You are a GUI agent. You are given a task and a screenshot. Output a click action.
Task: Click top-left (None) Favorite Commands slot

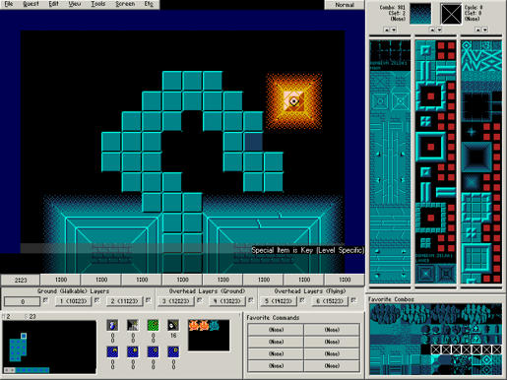point(276,330)
